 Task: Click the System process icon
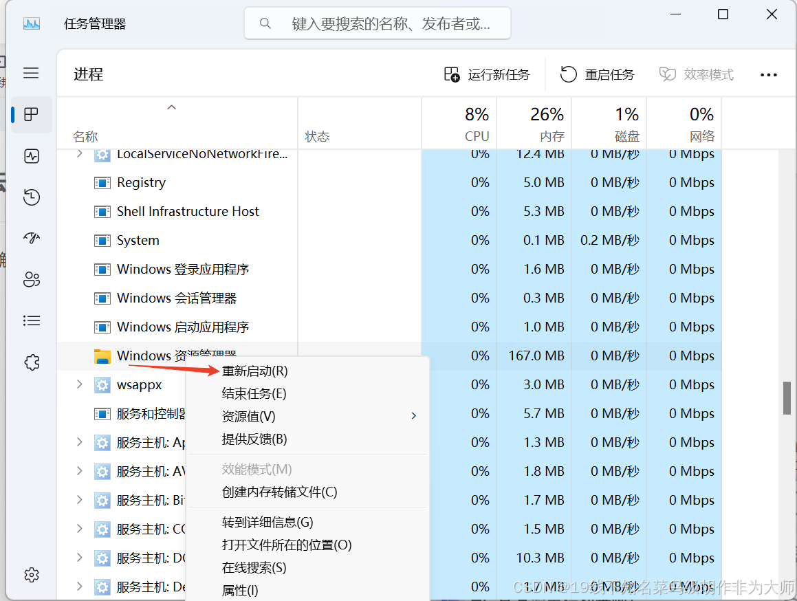pos(102,241)
